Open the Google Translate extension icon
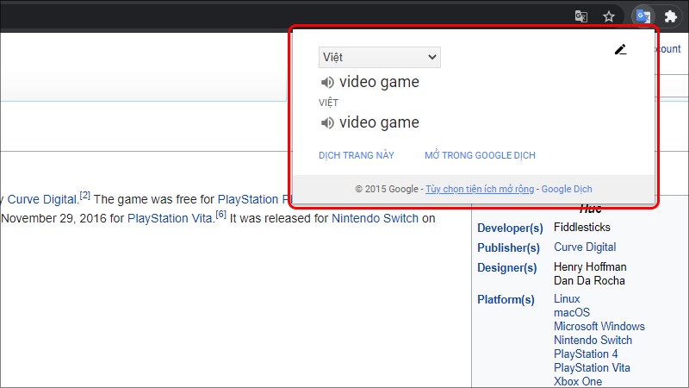 (x=643, y=16)
